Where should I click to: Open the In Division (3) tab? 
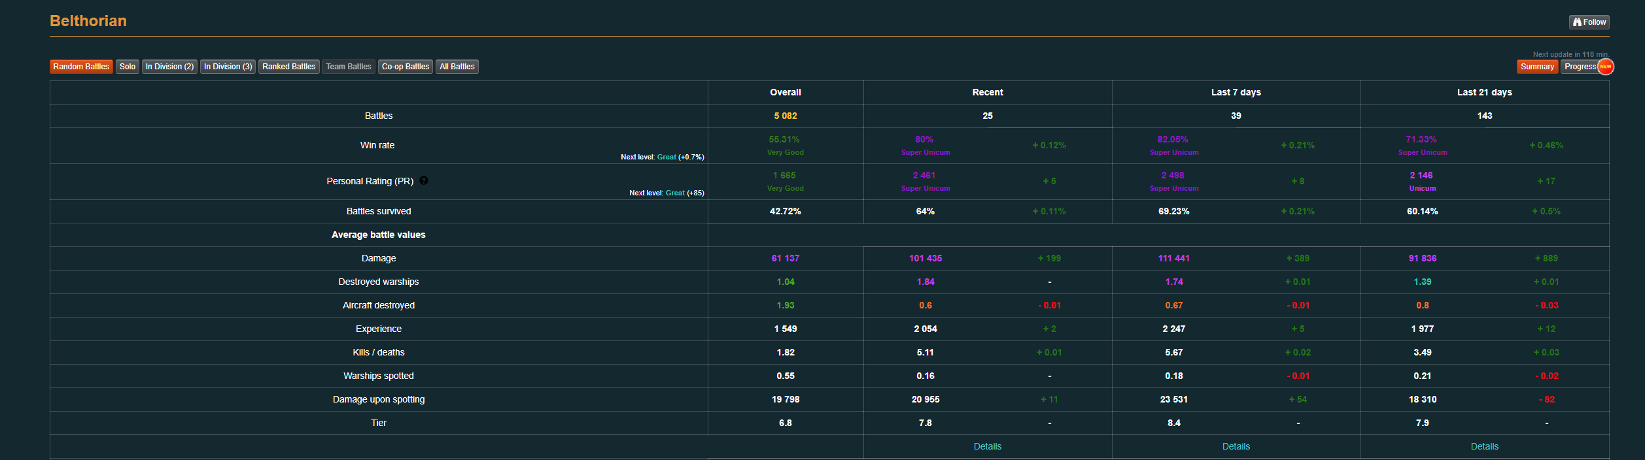[x=228, y=67]
